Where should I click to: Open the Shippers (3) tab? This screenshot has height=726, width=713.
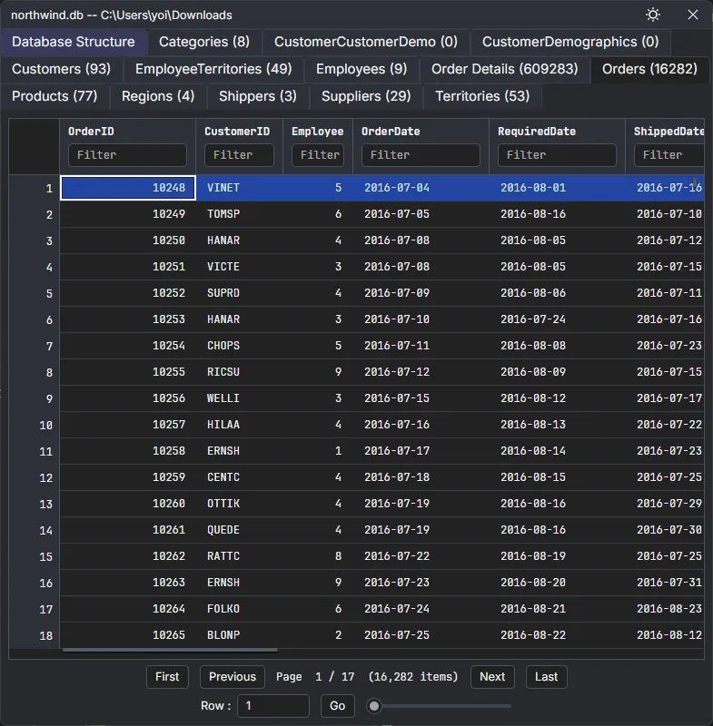point(258,96)
